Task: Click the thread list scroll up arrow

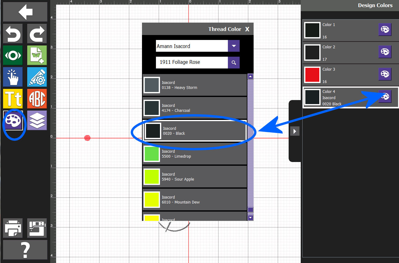Action: 250,77
